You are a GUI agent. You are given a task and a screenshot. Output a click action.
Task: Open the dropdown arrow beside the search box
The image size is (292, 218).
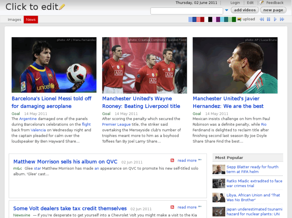pyautogui.click(x=227, y=10)
